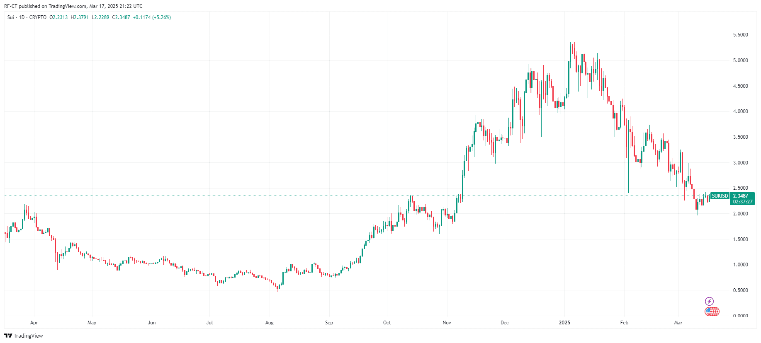Click the bar countdown timer 02:37:27

pyautogui.click(x=742, y=202)
